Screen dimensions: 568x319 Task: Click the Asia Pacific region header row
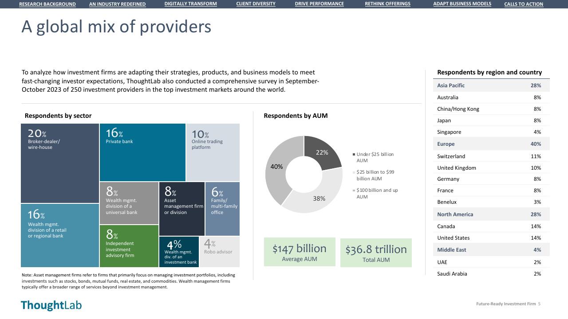coord(491,86)
